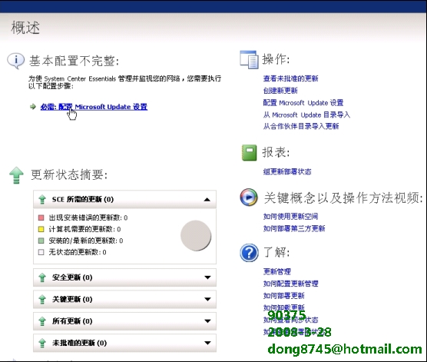Open 更新管理 help link
Viewport: 427px width, 362px height.
click(277, 271)
